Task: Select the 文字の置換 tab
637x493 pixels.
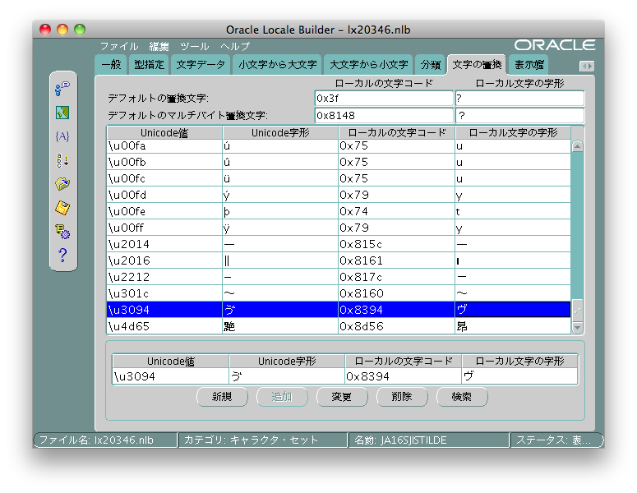Action: [x=477, y=65]
